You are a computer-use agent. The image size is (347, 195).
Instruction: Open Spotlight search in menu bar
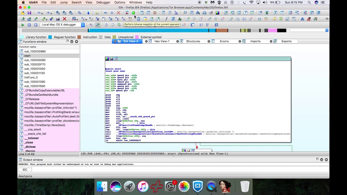(x=309, y=2)
